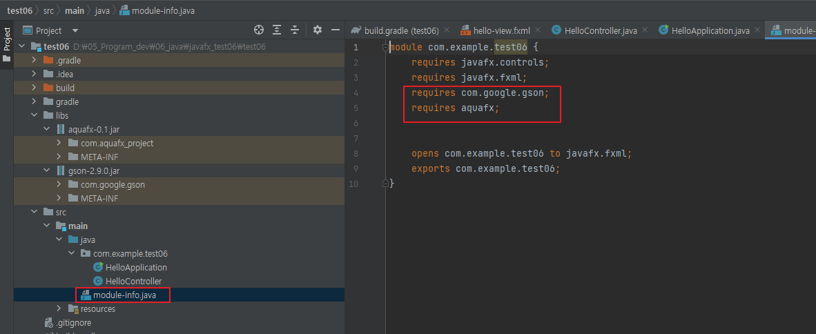Click the HelloApplication class icon
This screenshot has width=816, height=334.
tap(98, 268)
